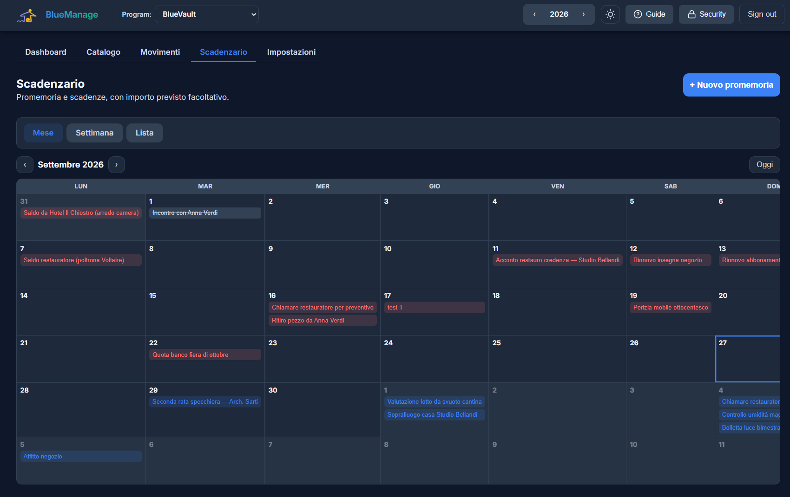Jump to today with Oggi button
Viewport: 790px width, 497px height.
click(764, 165)
